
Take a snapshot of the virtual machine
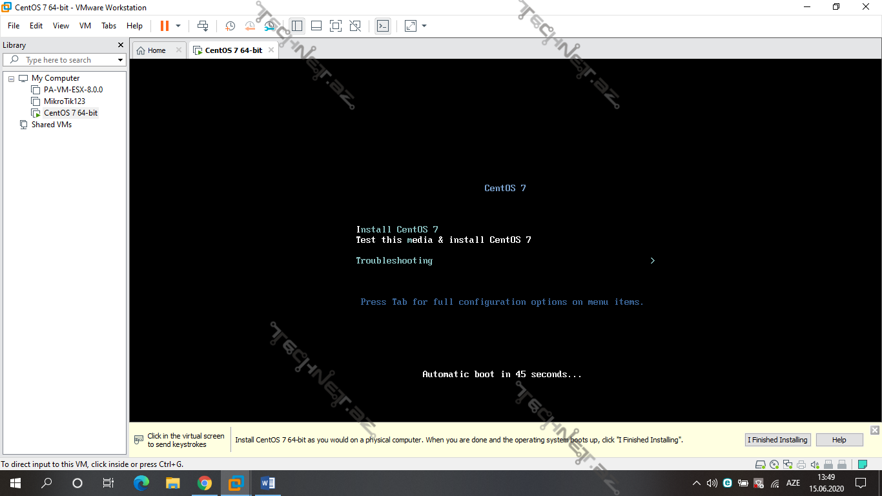click(x=230, y=26)
